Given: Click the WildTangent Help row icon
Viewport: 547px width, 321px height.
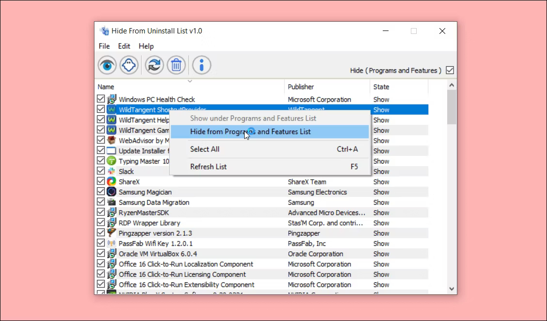Looking at the screenshot, I should click(111, 120).
